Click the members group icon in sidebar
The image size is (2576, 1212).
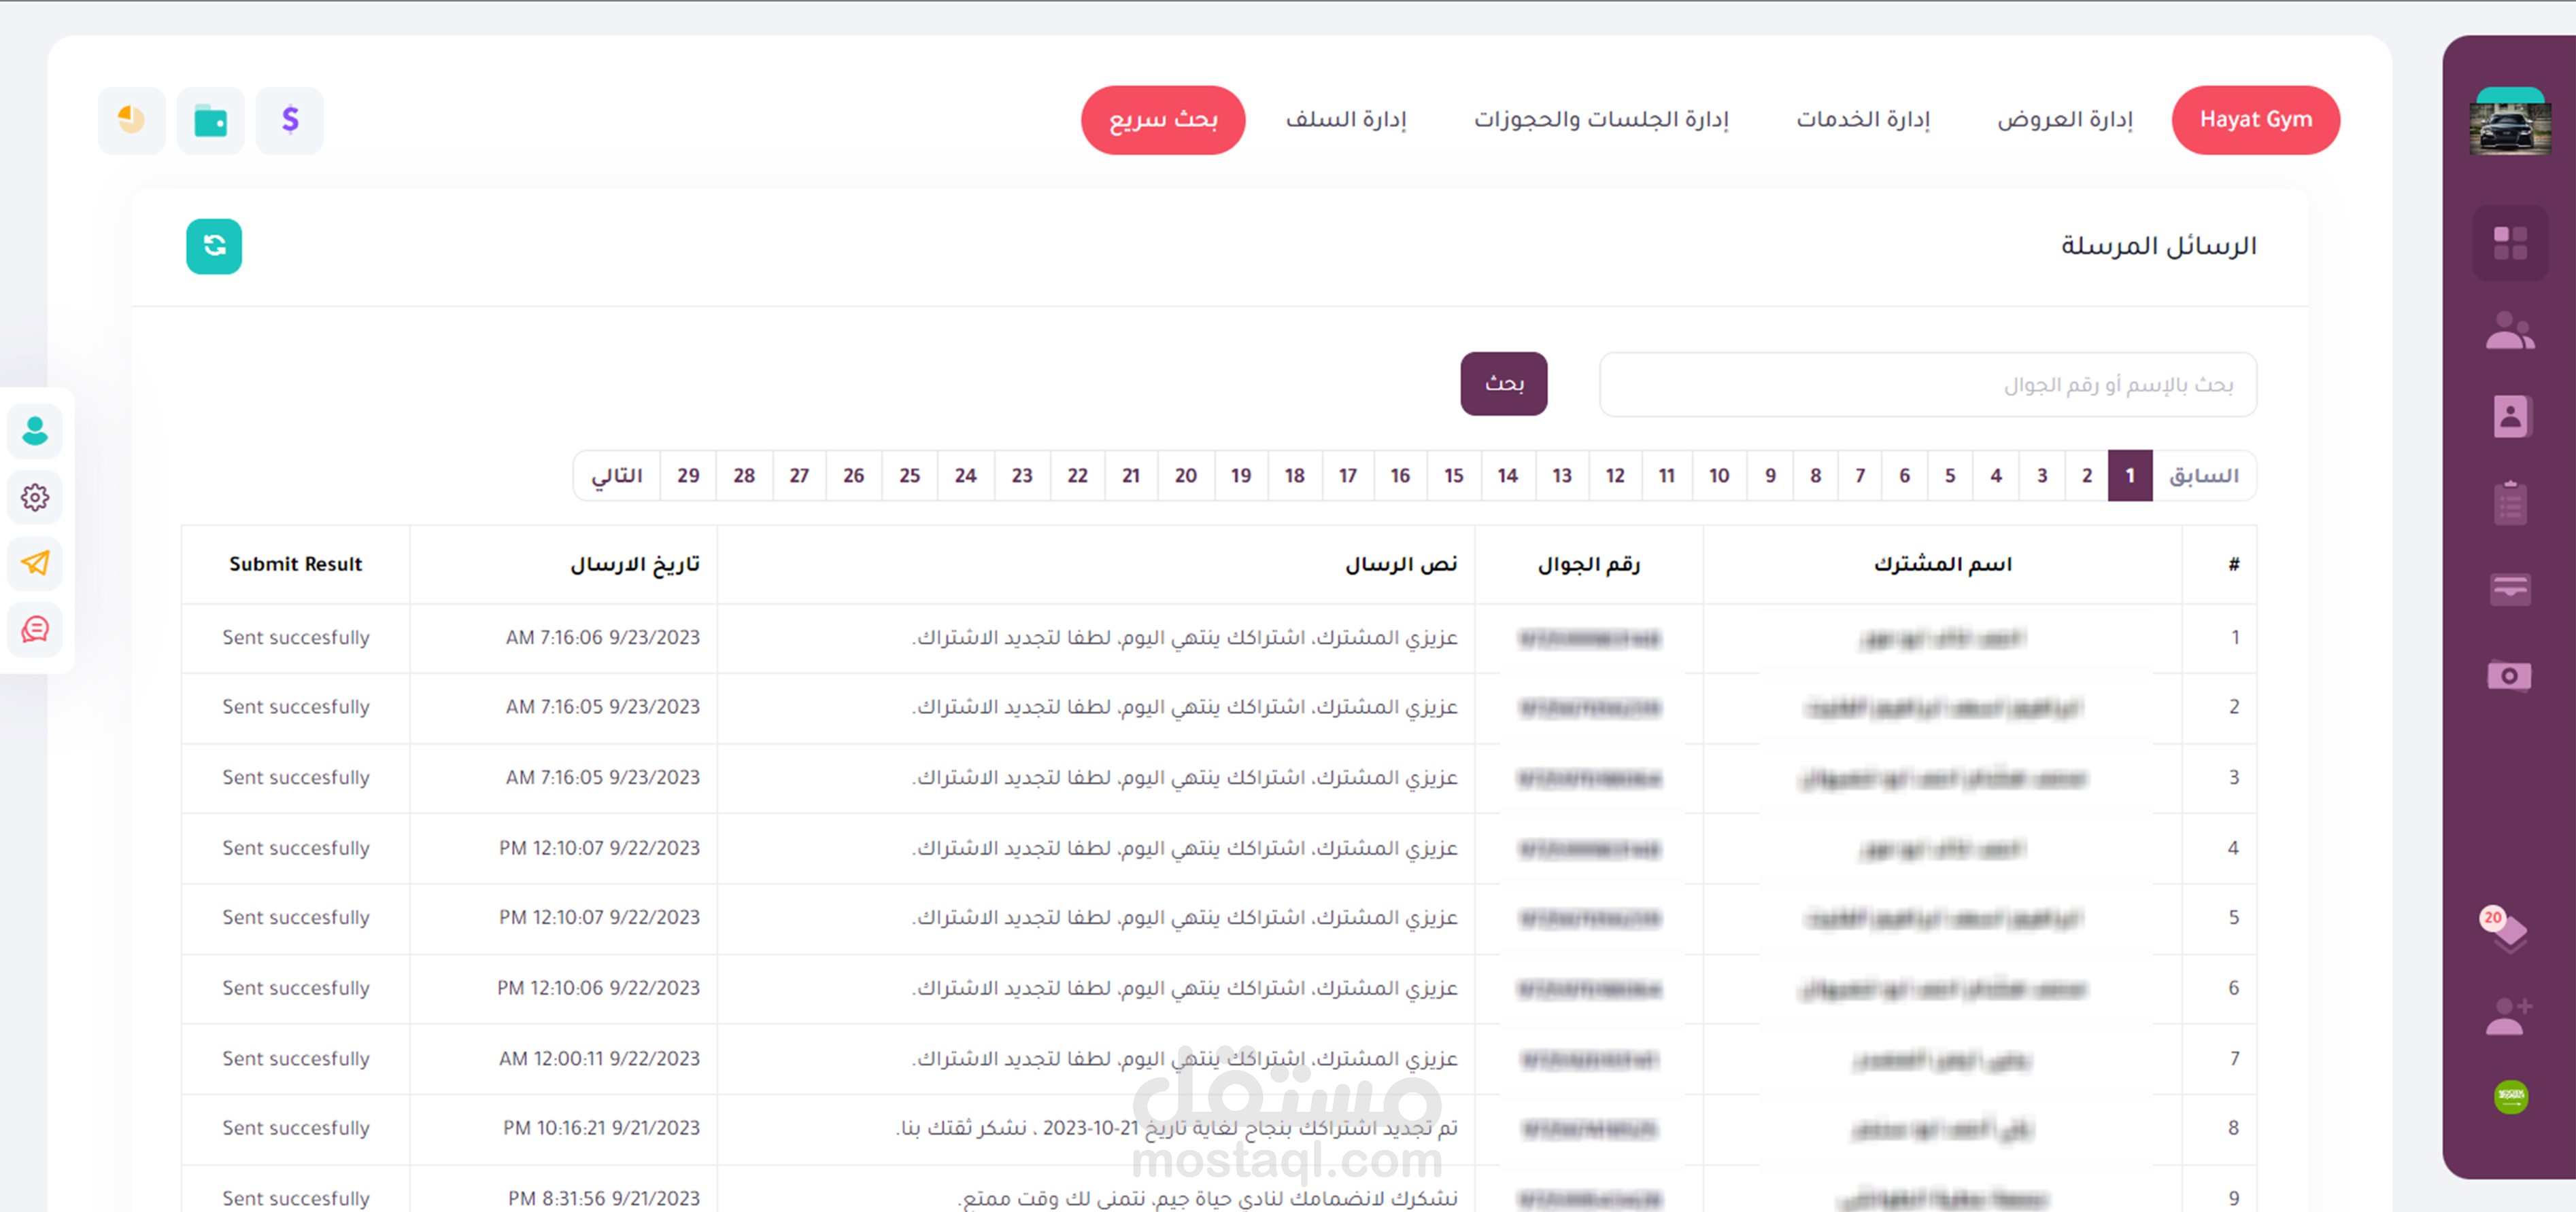tap(2510, 331)
